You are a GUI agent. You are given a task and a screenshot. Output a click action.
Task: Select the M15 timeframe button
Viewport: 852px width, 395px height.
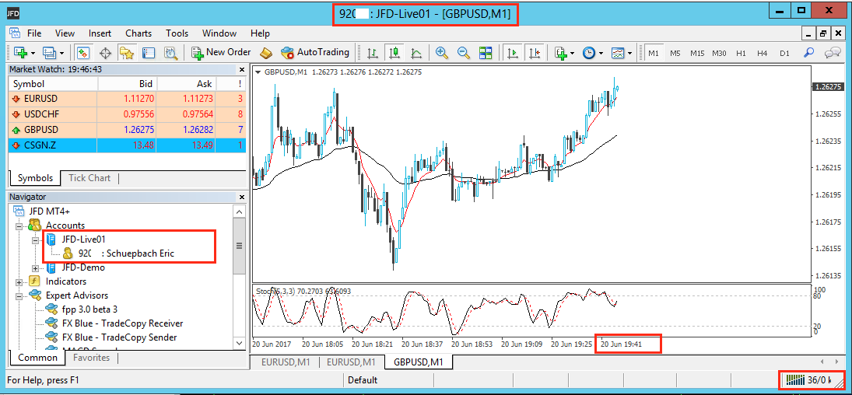[696, 52]
